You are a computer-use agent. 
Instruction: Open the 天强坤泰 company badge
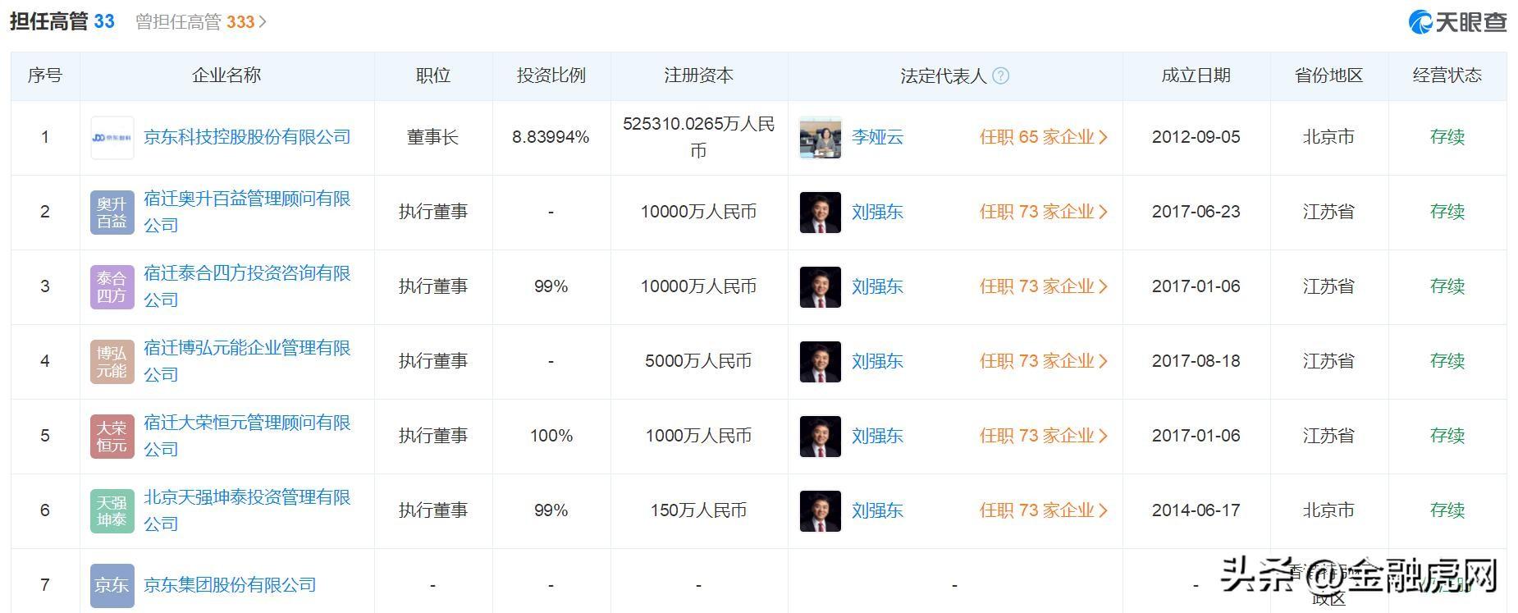click(x=112, y=511)
